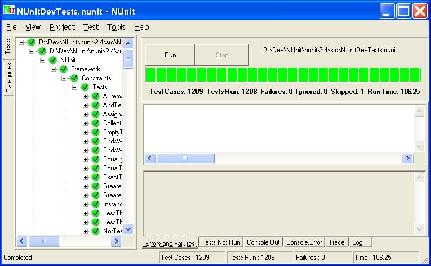Click the test tree vertical scrollbar thumb

pyautogui.click(x=128, y=59)
